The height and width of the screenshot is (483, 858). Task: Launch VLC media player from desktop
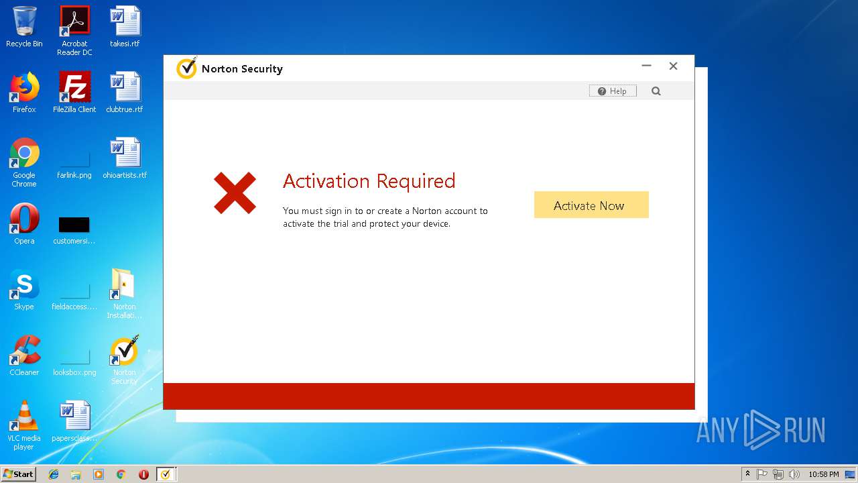click(24, 425)
